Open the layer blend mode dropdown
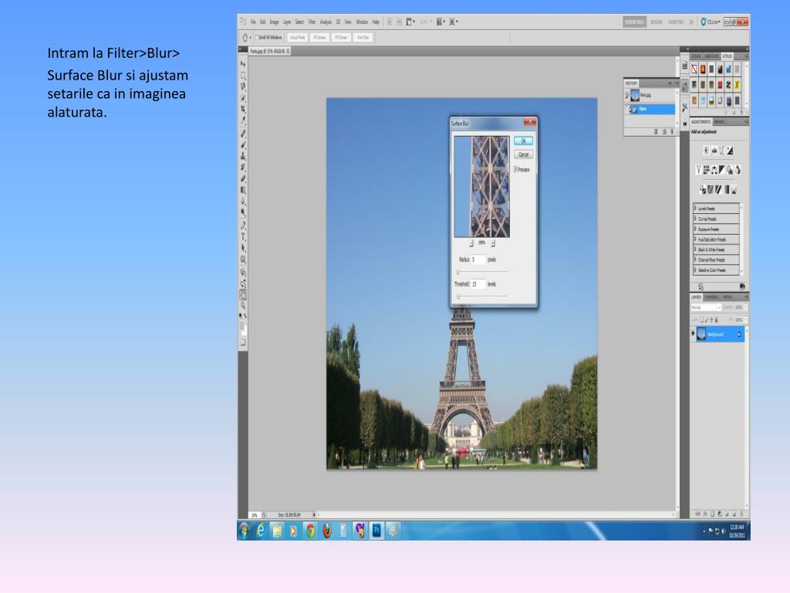This screenshot has width=790, height=593. tap(706, 307)
